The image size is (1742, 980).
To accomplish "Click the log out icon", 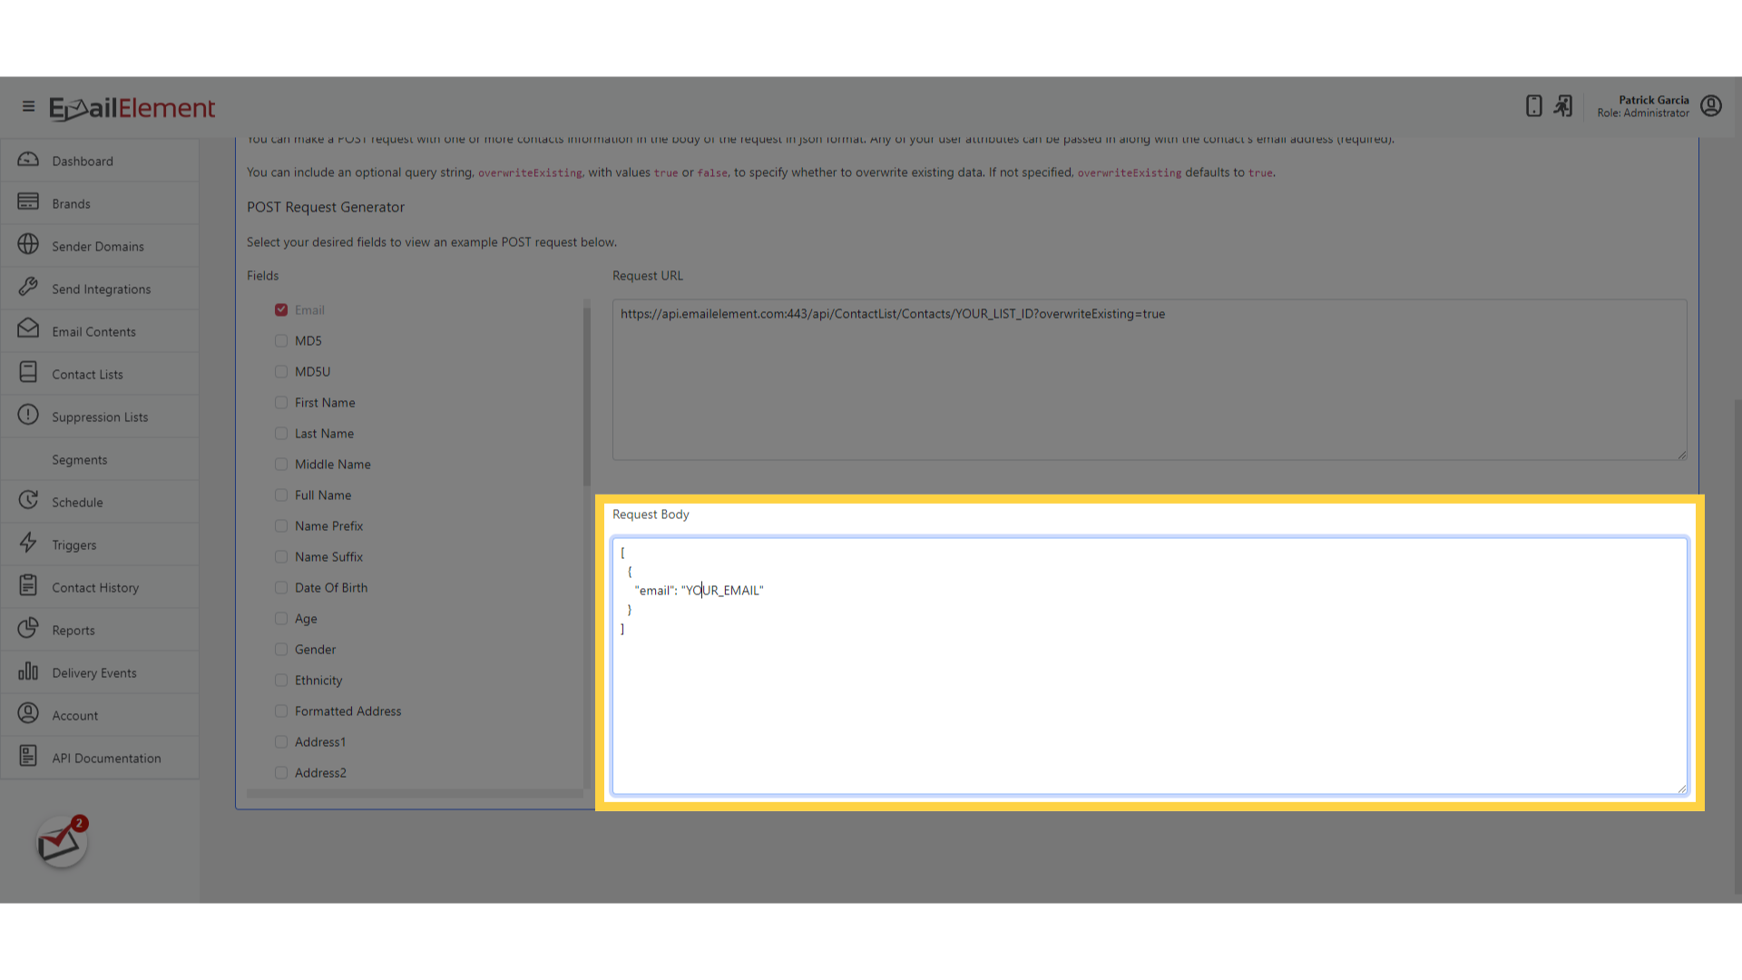I will tap(1562, 106).
